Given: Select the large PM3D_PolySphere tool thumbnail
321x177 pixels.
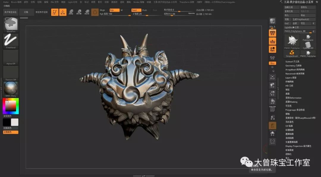Looking at the screenshot, I should (x=292, y=42).
